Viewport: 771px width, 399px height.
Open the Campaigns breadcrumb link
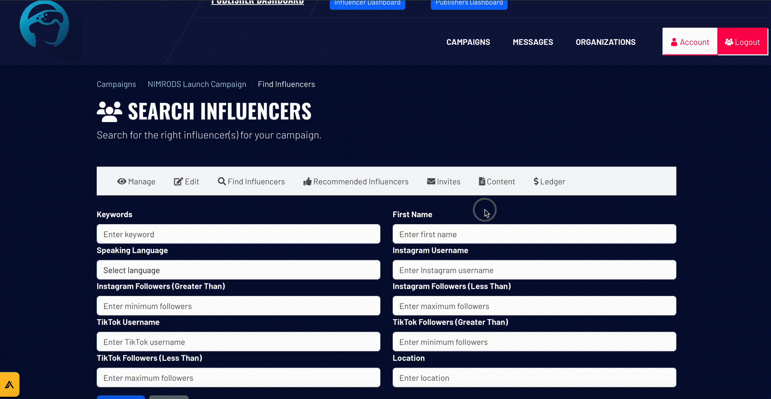(116, 84)
